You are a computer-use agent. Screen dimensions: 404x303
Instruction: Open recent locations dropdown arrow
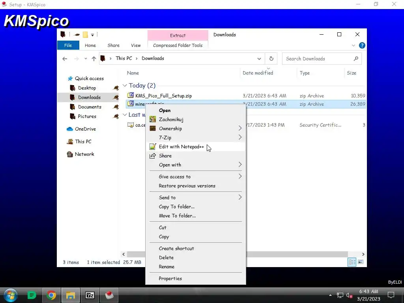(86, 59)
